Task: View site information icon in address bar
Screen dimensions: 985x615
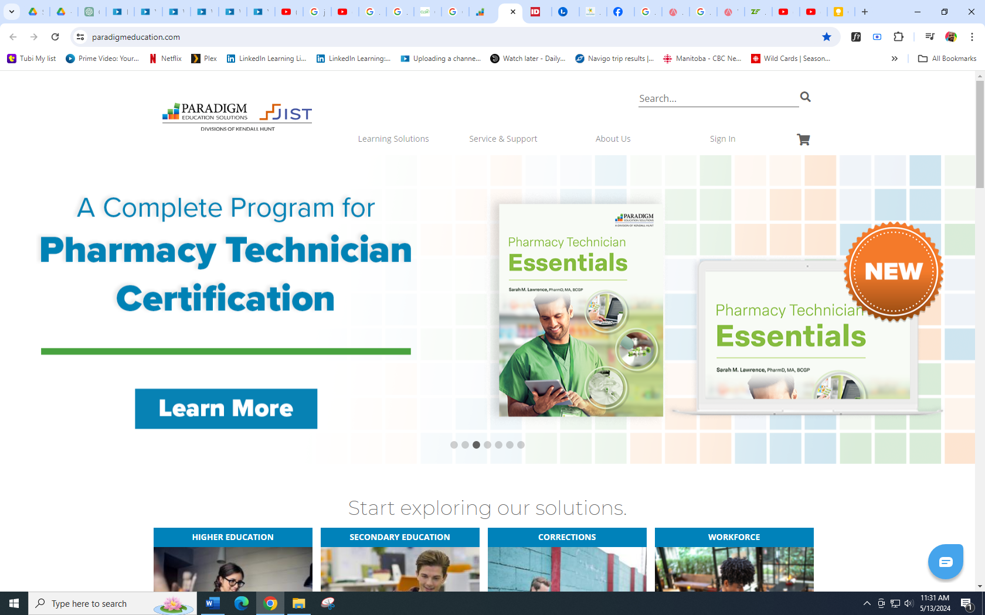Action: click(x=80, y=37)
